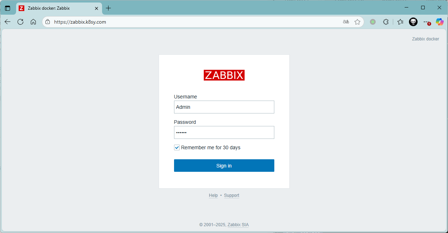
Task: Uncheck Remember me for 30 days
Action: tap(177, 147)
